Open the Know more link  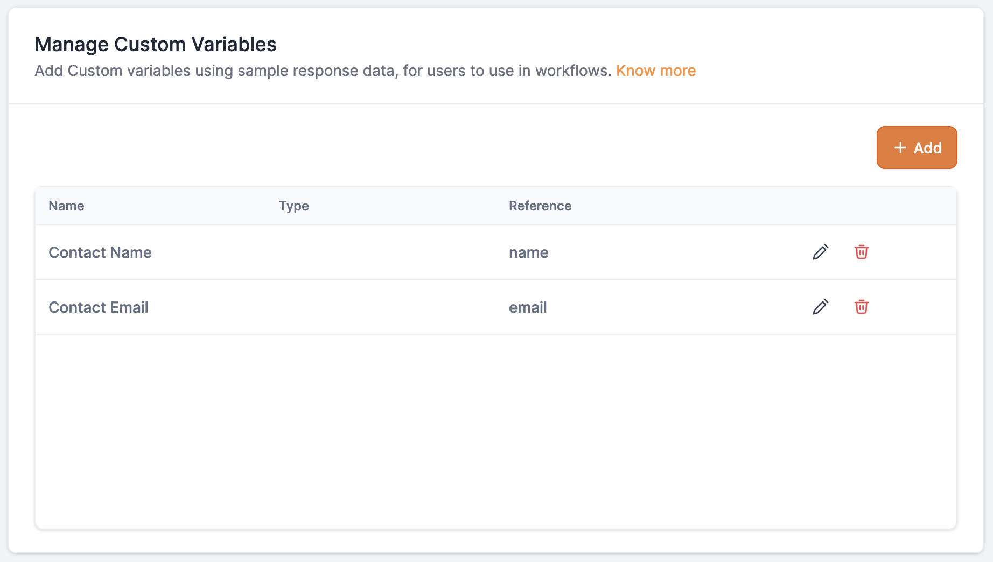[655, 71]
